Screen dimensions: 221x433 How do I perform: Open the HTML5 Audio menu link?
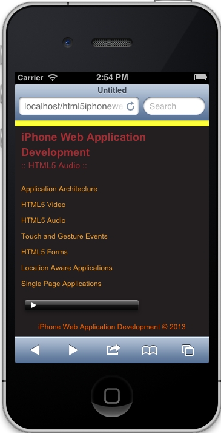tap(43, 220)
